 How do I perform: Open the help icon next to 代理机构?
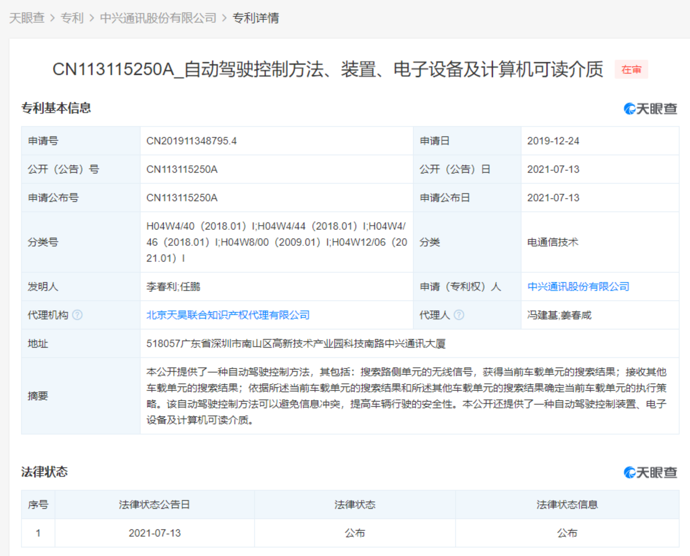tap(77, 314)
